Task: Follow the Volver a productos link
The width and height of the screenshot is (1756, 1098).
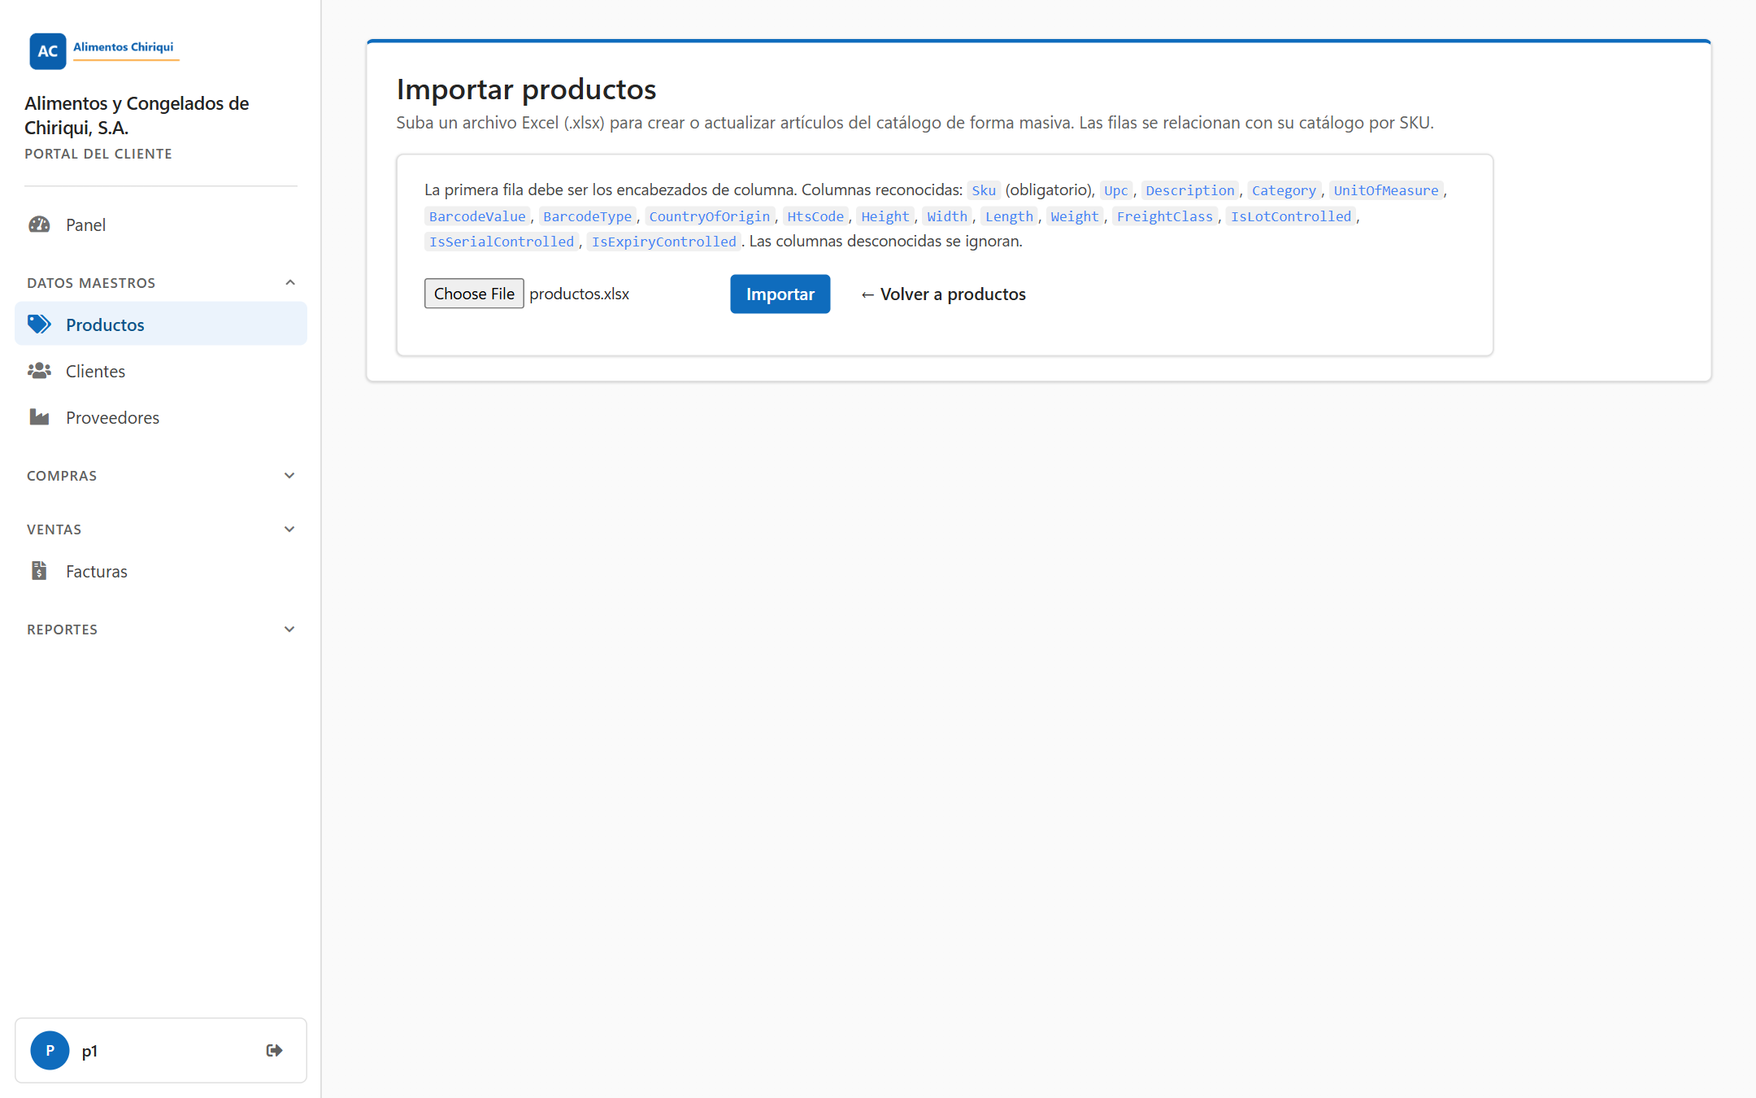Action: tap(943, 294)
